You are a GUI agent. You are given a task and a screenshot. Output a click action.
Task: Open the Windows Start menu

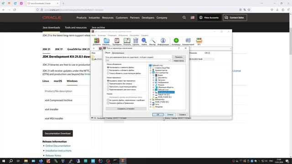point(4,161)
